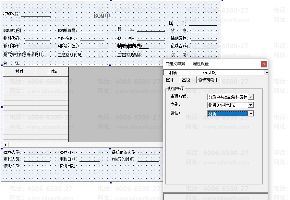Select the 物料属性 label
The width and height of the screenshot is (290, 200).
pos(12,46)
